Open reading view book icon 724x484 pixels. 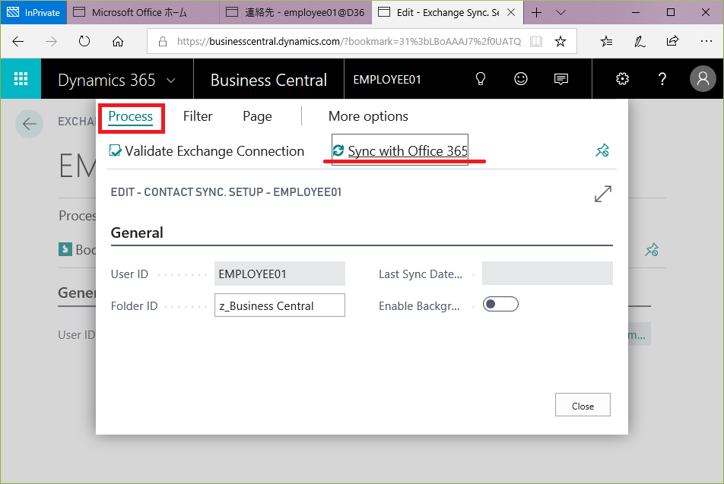pyautogui.click(x=536, y=42)
